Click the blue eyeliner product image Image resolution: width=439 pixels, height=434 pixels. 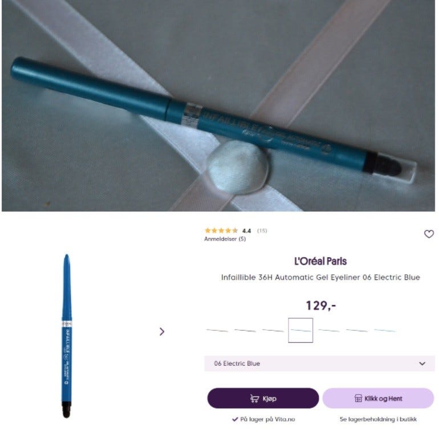(x=67, y=336)
